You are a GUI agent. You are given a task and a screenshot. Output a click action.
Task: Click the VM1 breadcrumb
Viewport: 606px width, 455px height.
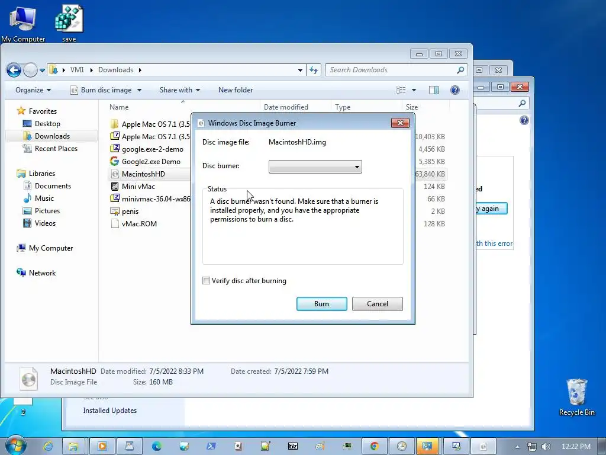[x=77, y=70]
